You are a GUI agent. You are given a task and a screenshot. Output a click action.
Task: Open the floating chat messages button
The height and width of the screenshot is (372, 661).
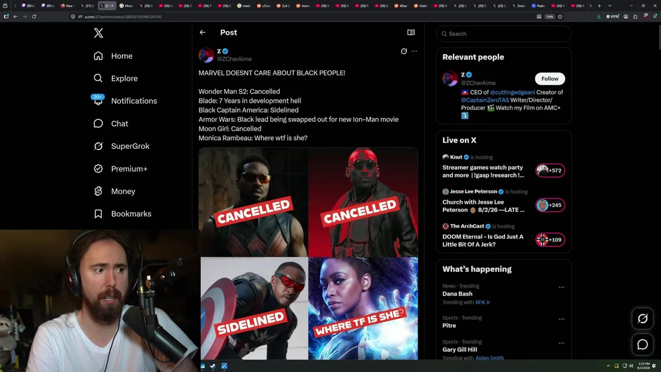coord(642,345)
